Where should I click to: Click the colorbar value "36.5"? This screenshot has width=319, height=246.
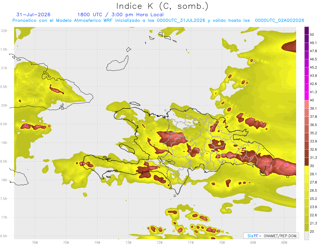[x=313, y=125]
